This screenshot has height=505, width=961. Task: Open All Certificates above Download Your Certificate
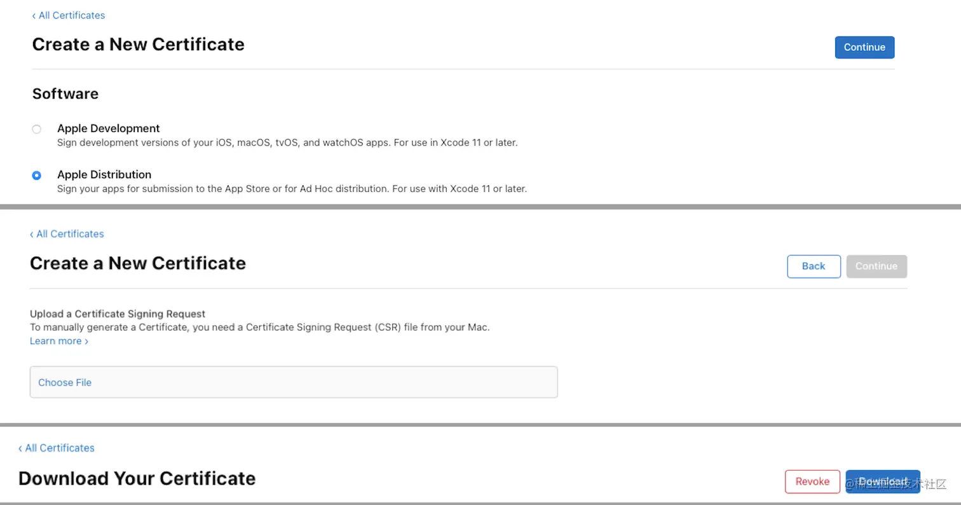click(x=57, y=448)
